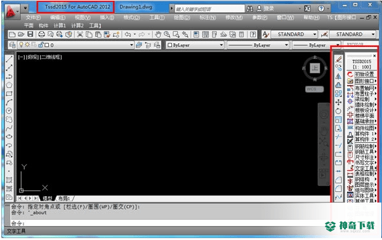
Task: Switch to the 布局1 layout tab
Action: coord(64,198)
